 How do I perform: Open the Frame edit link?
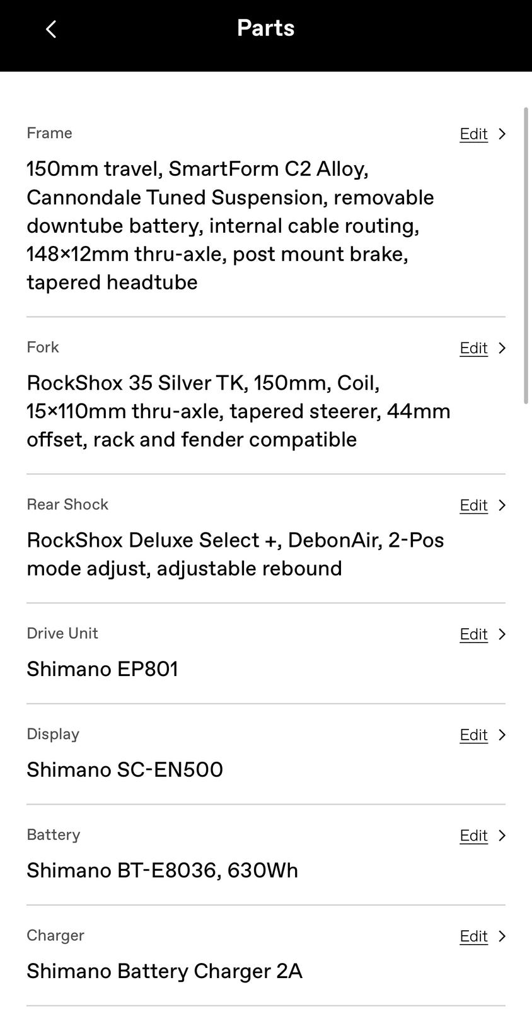coord(473,134)
